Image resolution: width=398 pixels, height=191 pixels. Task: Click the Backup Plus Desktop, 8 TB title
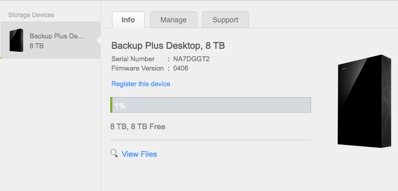(168, 46)
